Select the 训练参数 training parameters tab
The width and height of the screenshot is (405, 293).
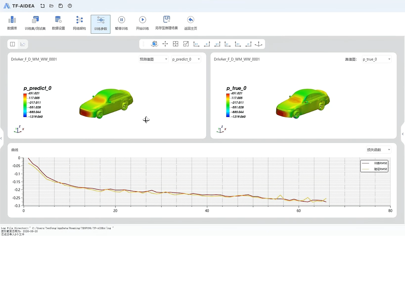click(100, 24)
